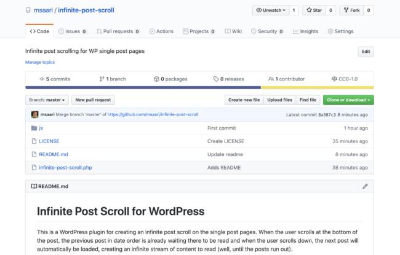The width and height of the screenshot is (400, 255).
Task: Open the 0 packages page
Action: point(170,79)
